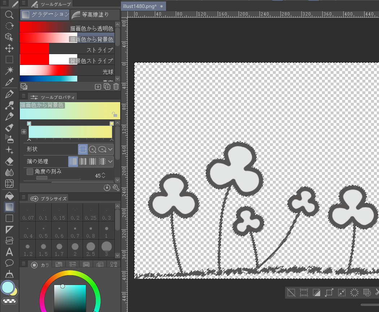The height and width of the screenshot is (312, 379).
Task: Open the カラーサークル tab
Action: (x=40, y=265)
